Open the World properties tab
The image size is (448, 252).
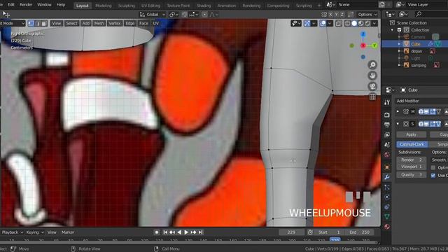[x=387, y=155]
